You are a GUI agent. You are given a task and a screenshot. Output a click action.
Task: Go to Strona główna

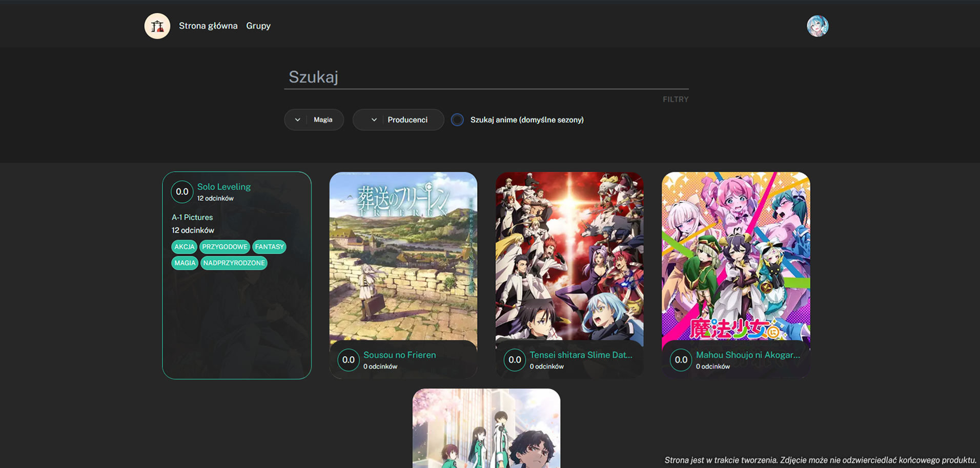tap(208, 26)
